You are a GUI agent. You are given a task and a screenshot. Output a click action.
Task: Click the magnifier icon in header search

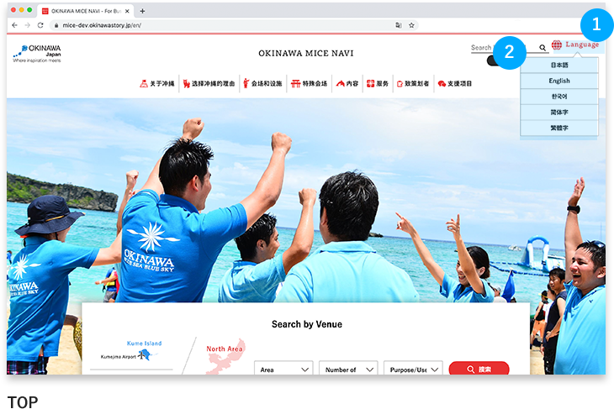tap(543, 48)
